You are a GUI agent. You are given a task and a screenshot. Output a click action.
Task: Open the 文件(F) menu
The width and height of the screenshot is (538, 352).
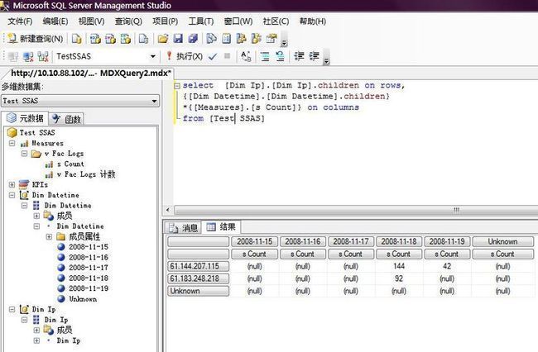point(20,21)
